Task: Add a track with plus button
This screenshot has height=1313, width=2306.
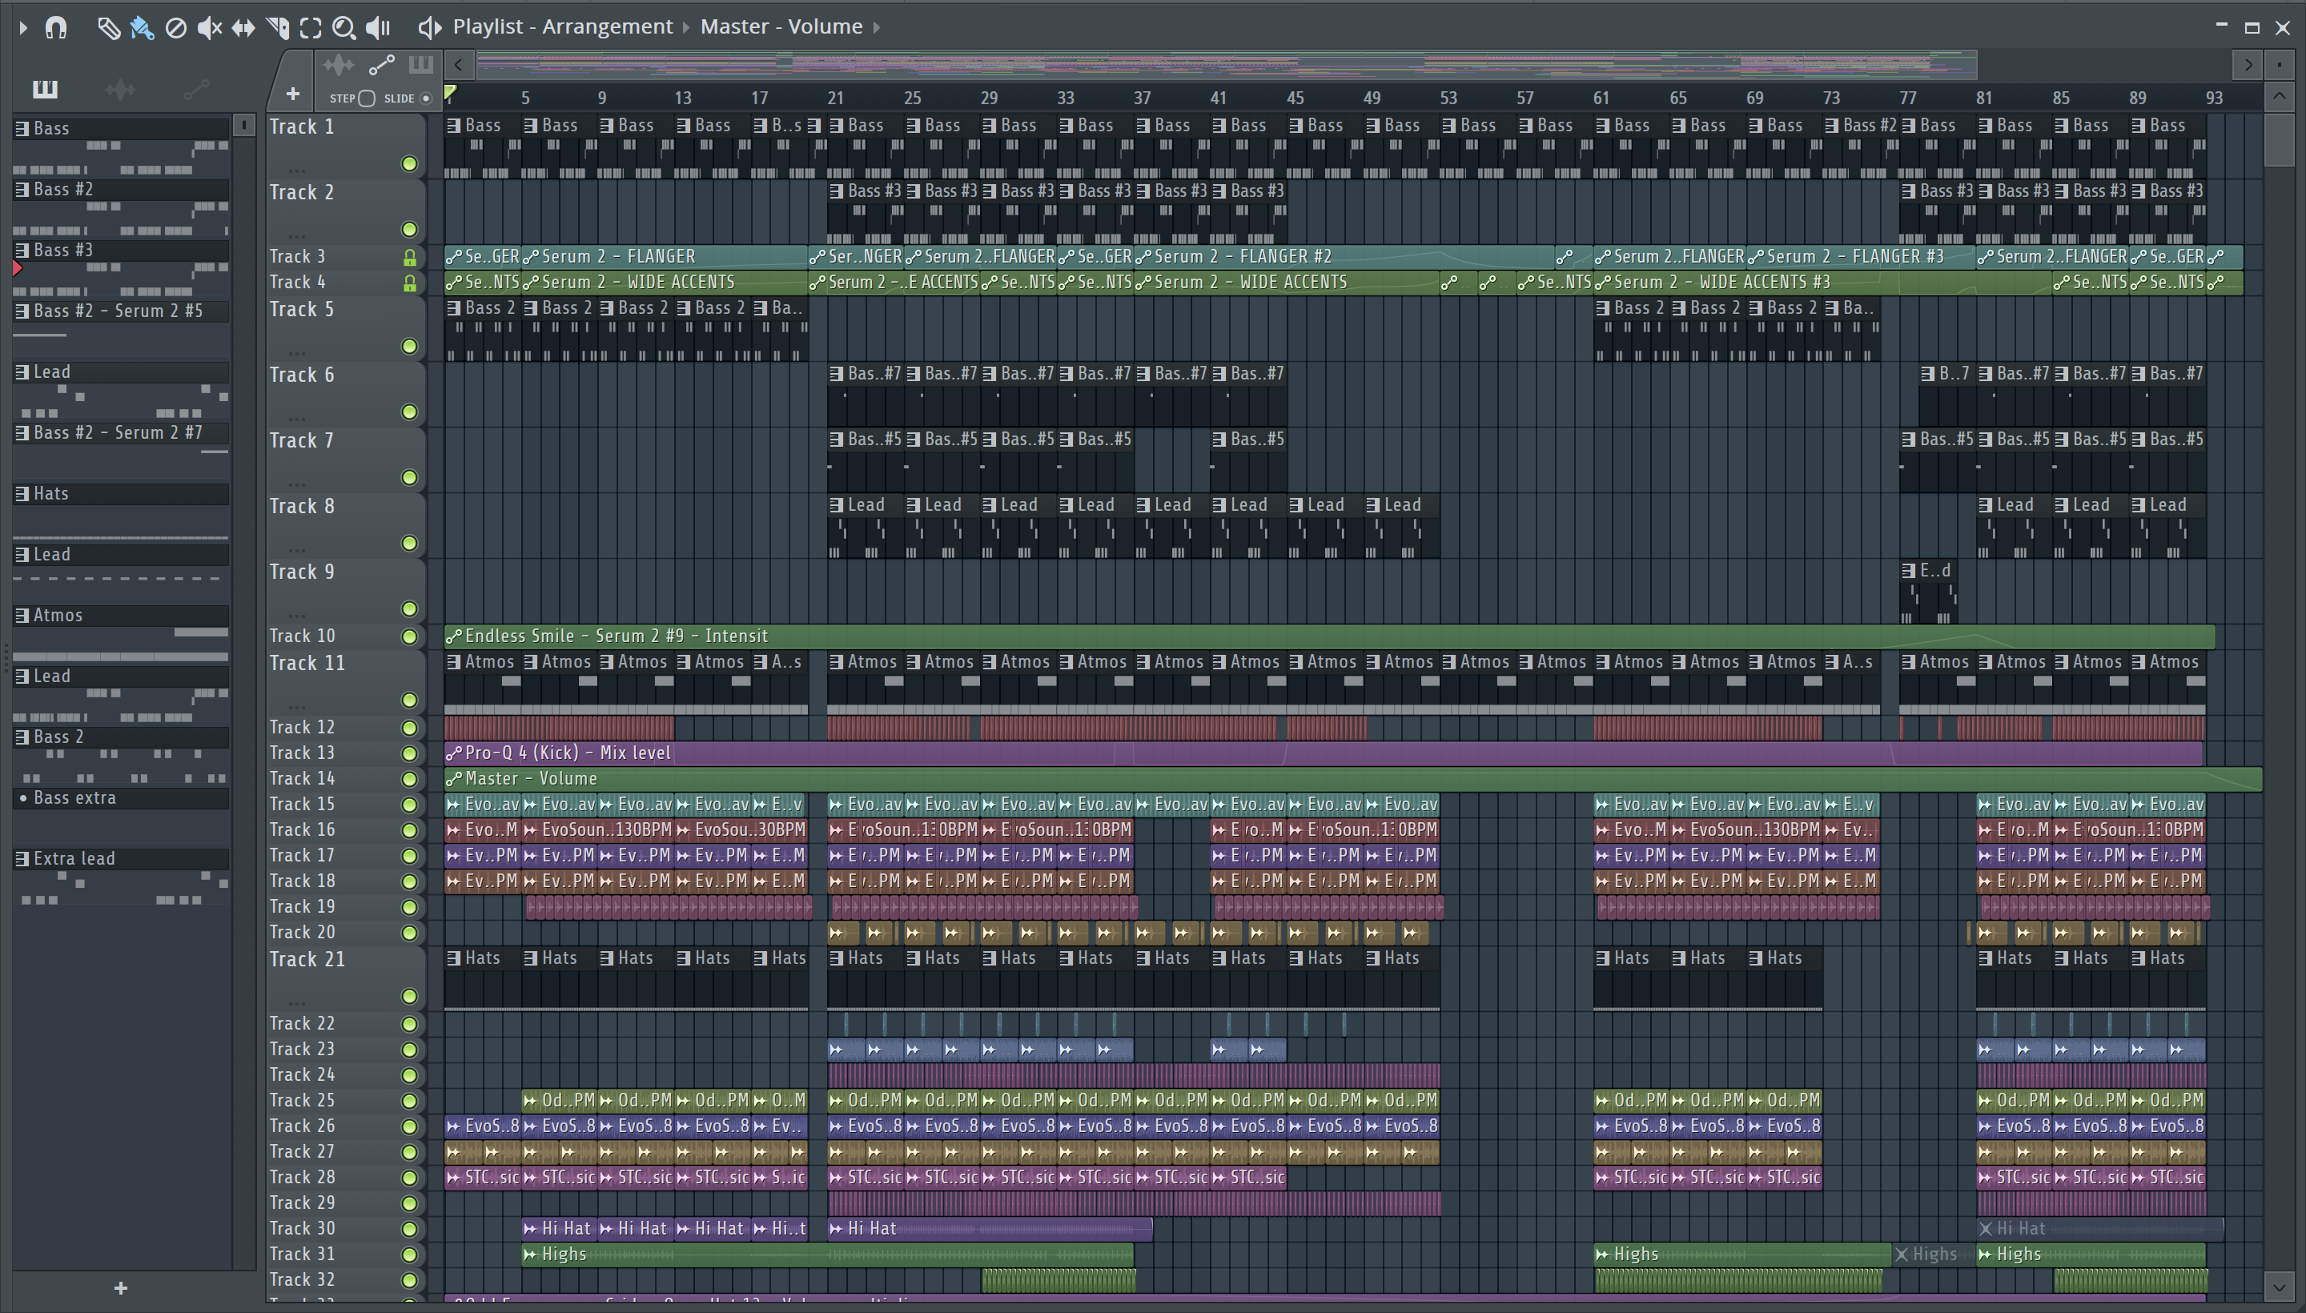Action: [x=292, y=94]
